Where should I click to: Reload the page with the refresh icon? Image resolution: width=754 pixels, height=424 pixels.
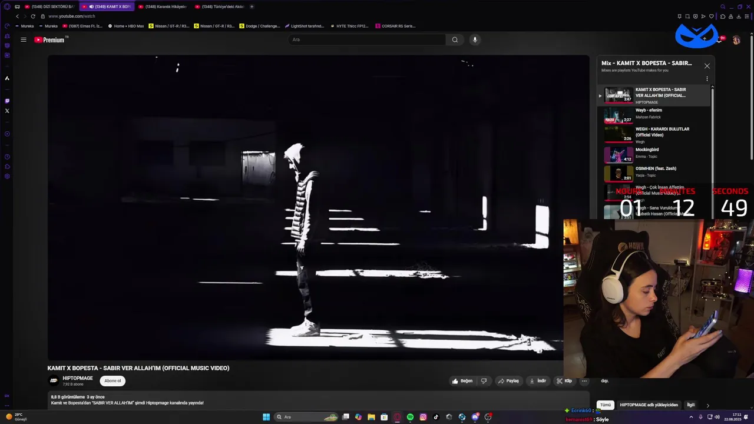click(33, 16)
